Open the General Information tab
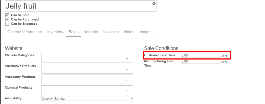Viewport: 265px width, 104px height. click(x=25, y=32)
